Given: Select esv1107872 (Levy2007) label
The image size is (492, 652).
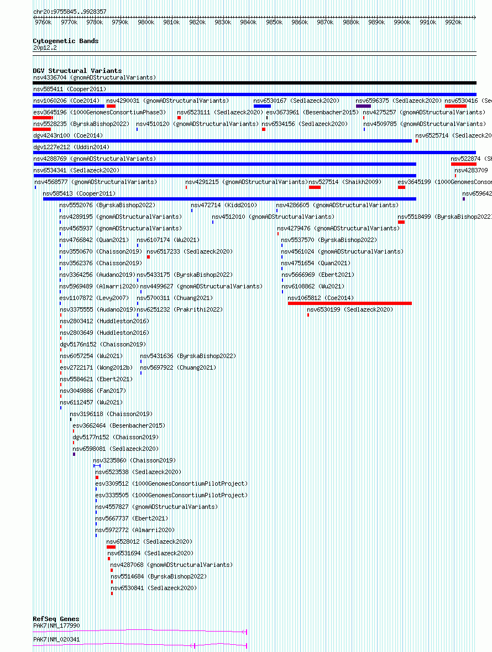Looking at the screenshot, I should [x=94, y=298].
